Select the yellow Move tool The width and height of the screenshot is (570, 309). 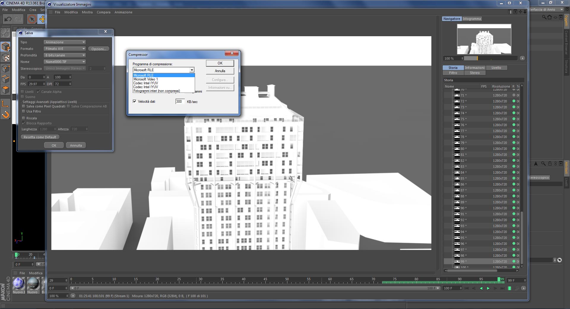tap(42, 19)
